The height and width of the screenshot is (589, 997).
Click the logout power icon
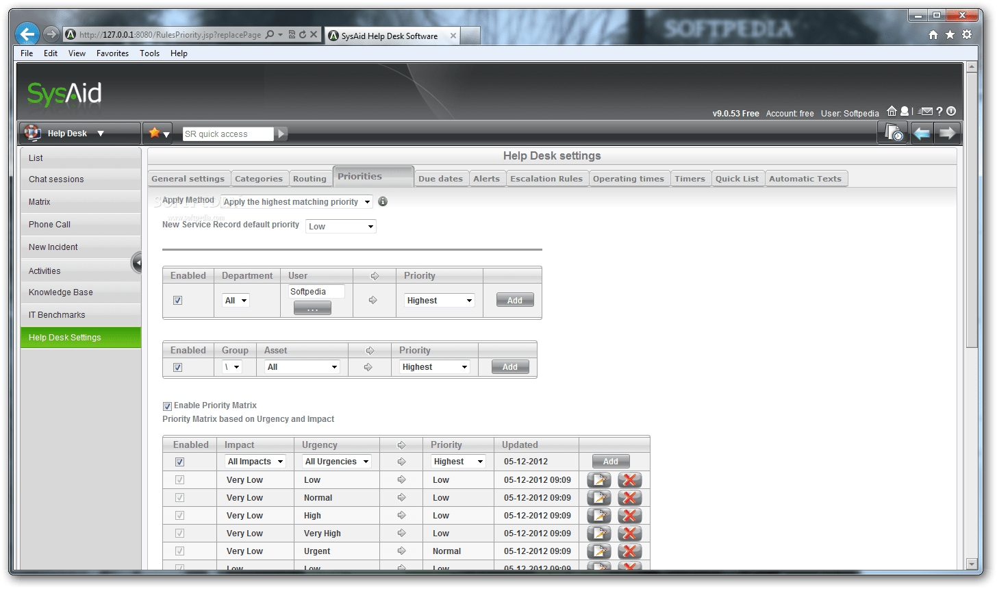tap(952, 111)
